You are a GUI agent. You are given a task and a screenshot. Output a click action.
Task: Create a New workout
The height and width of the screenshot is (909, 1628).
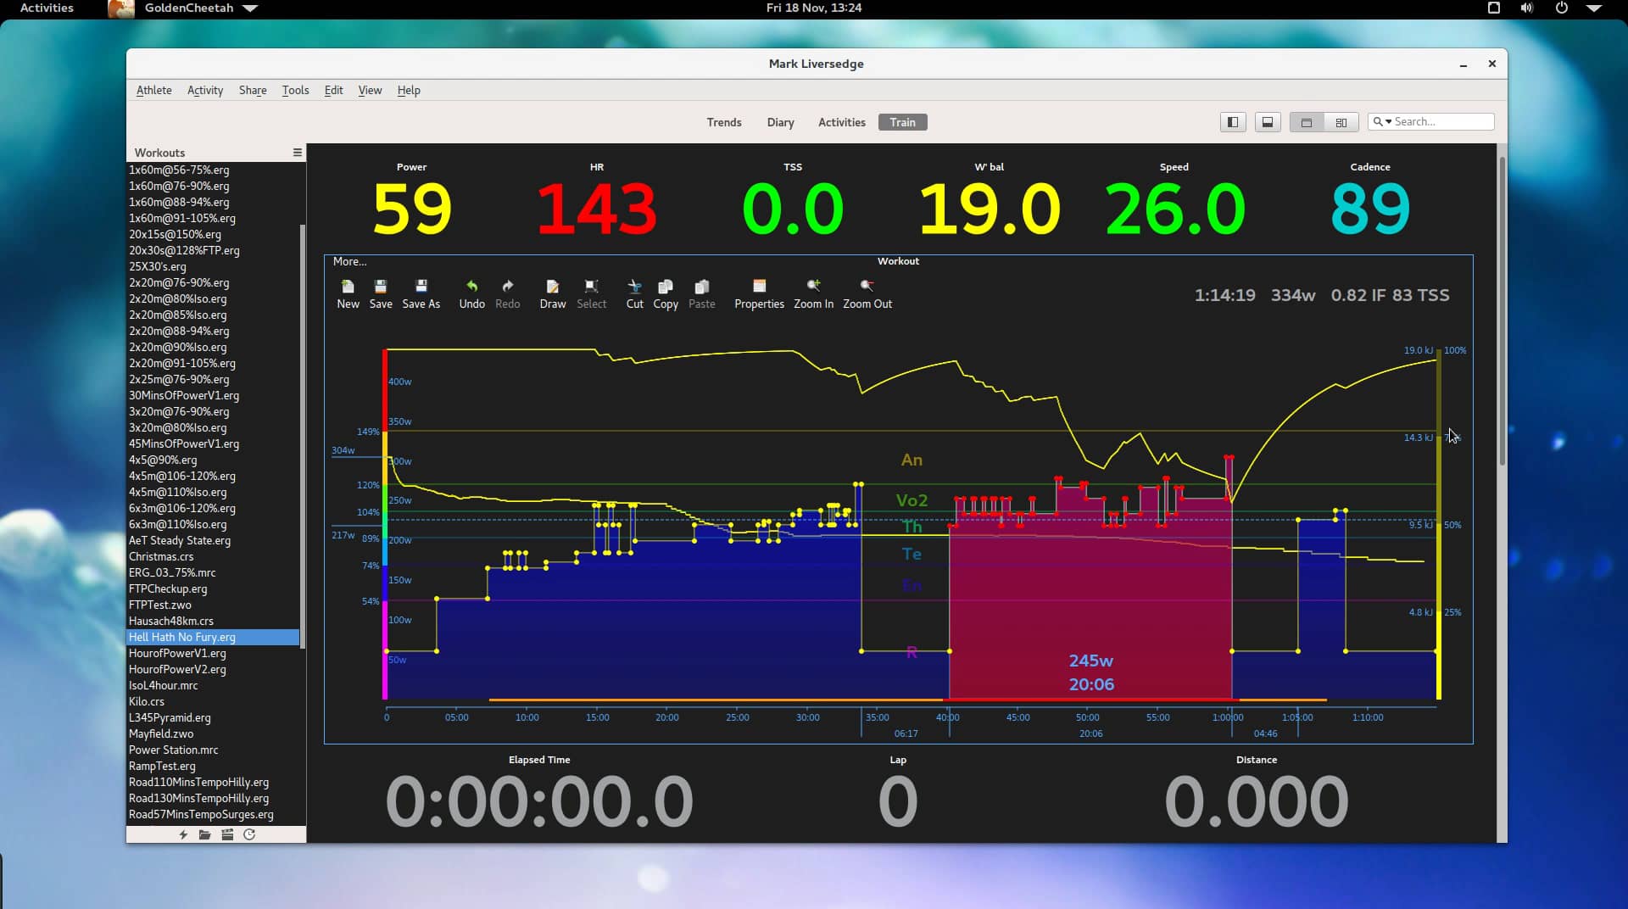point(348,293)
